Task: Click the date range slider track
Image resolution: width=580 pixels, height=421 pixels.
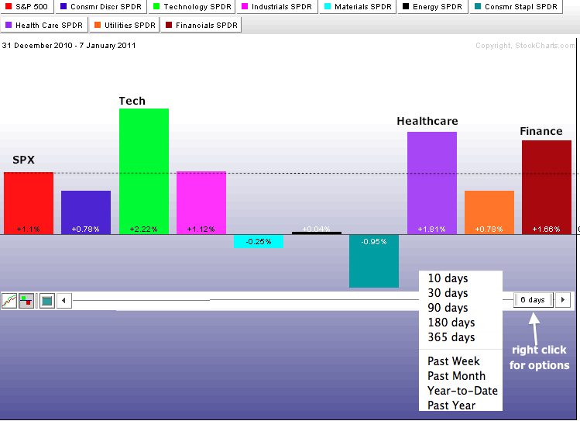Action: pos(246,299)
